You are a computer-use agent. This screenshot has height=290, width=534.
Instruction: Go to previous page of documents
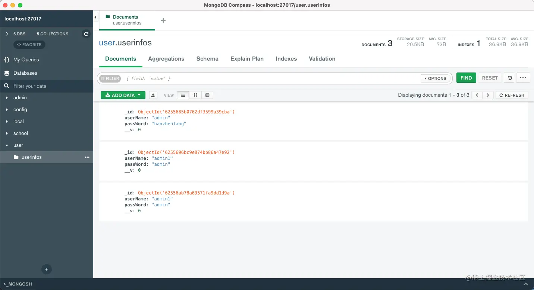coord(477,95)
